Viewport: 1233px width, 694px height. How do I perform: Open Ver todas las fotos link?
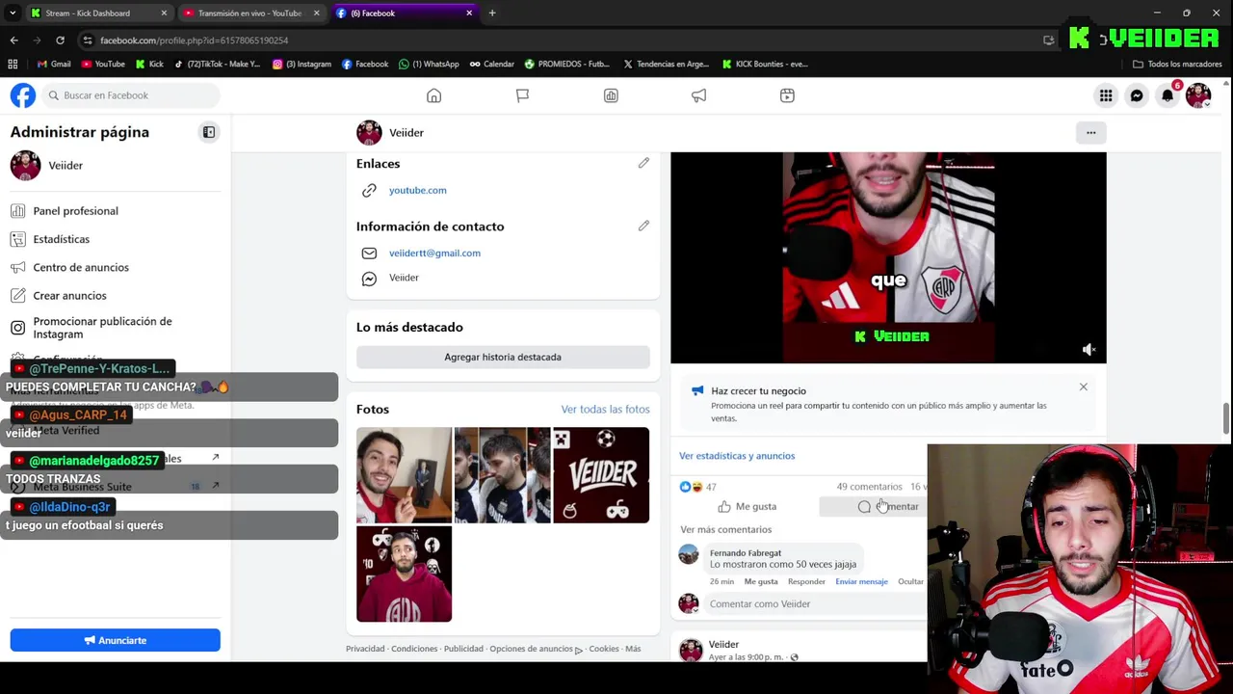point(605,410)
